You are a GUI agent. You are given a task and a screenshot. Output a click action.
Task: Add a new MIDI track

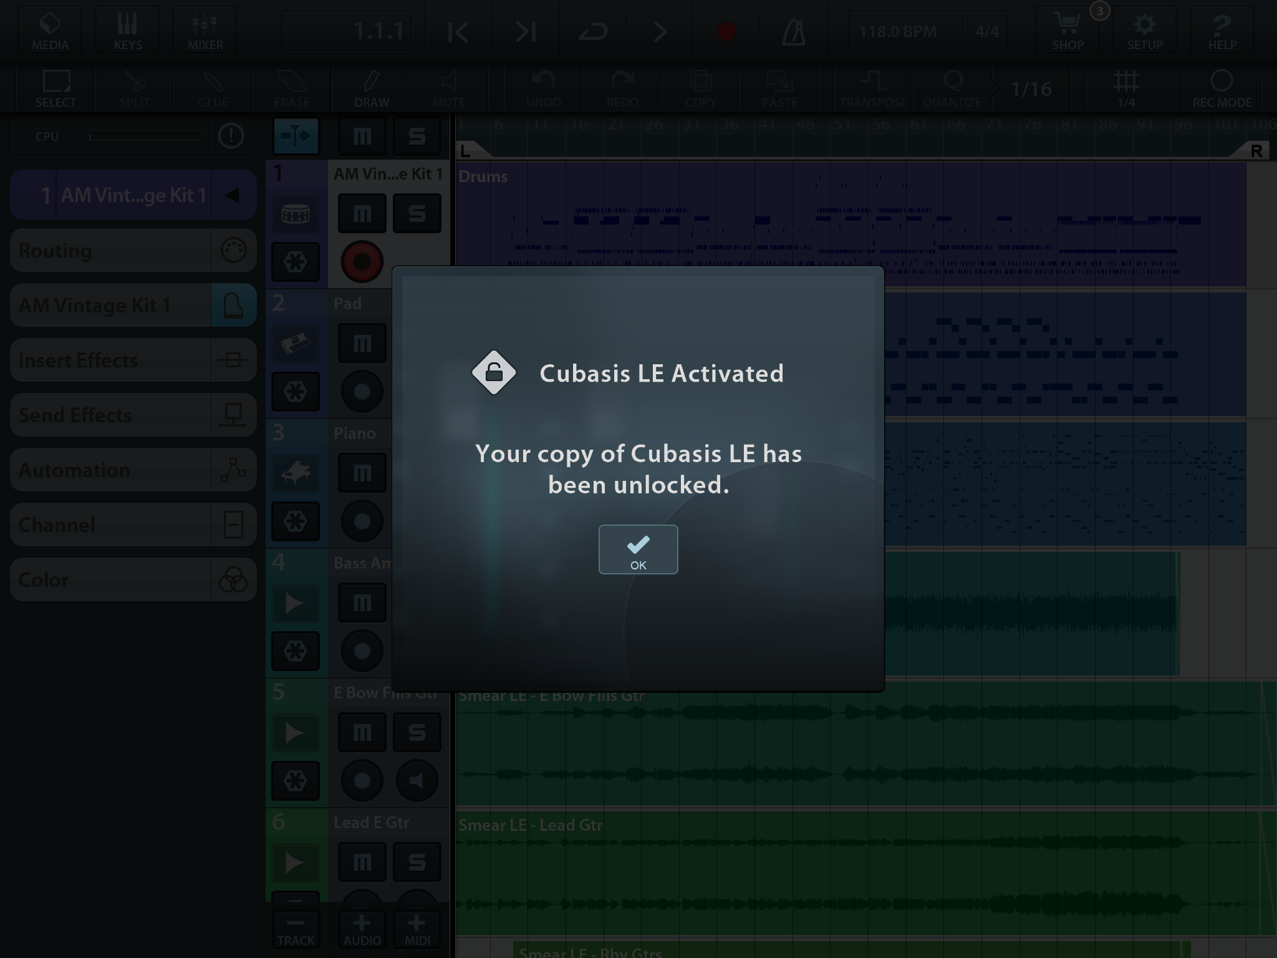pyautogui.click(x=417, y=929)
